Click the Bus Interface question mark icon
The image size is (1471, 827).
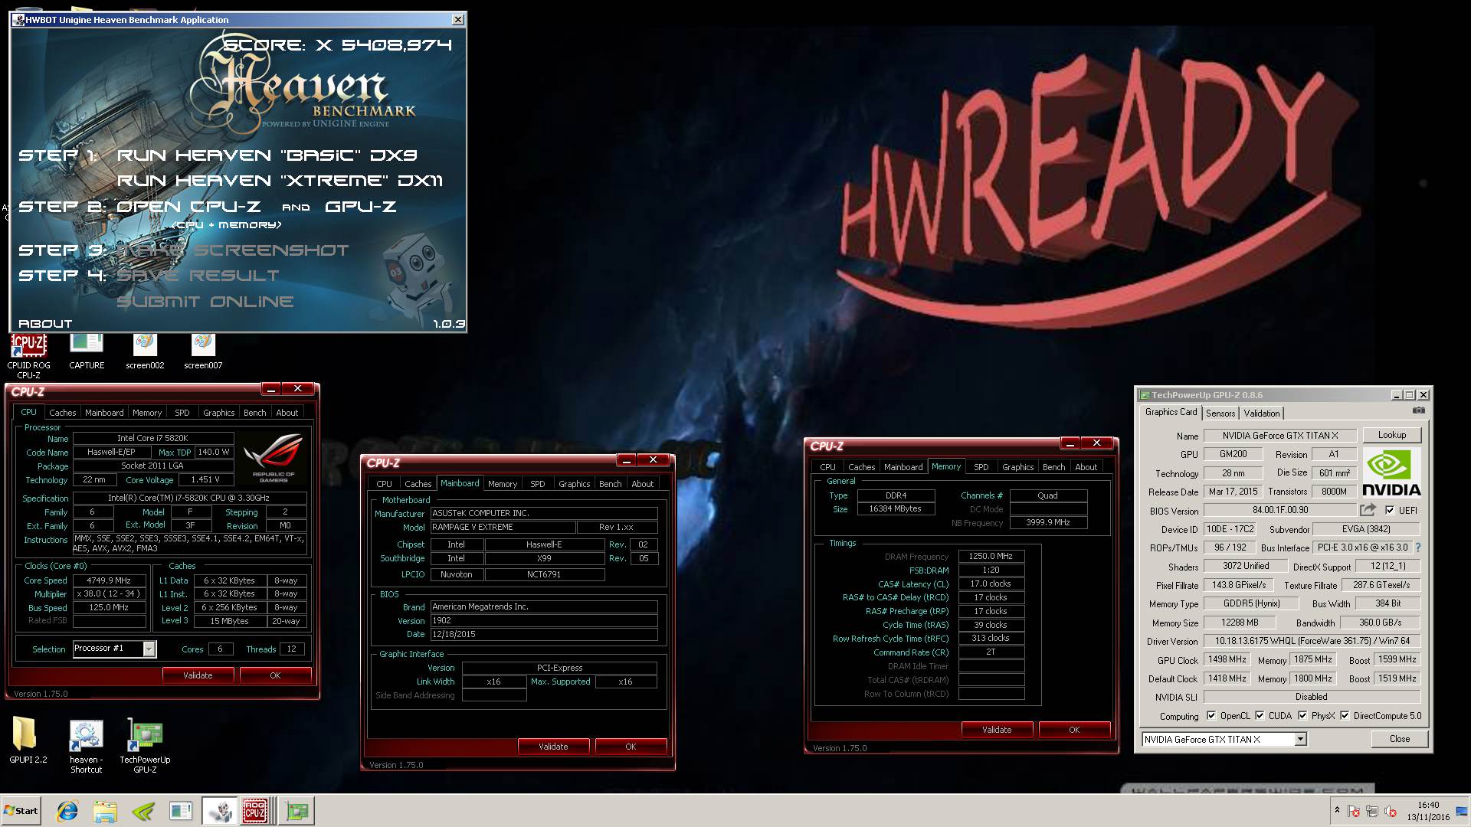point(1417,548)
